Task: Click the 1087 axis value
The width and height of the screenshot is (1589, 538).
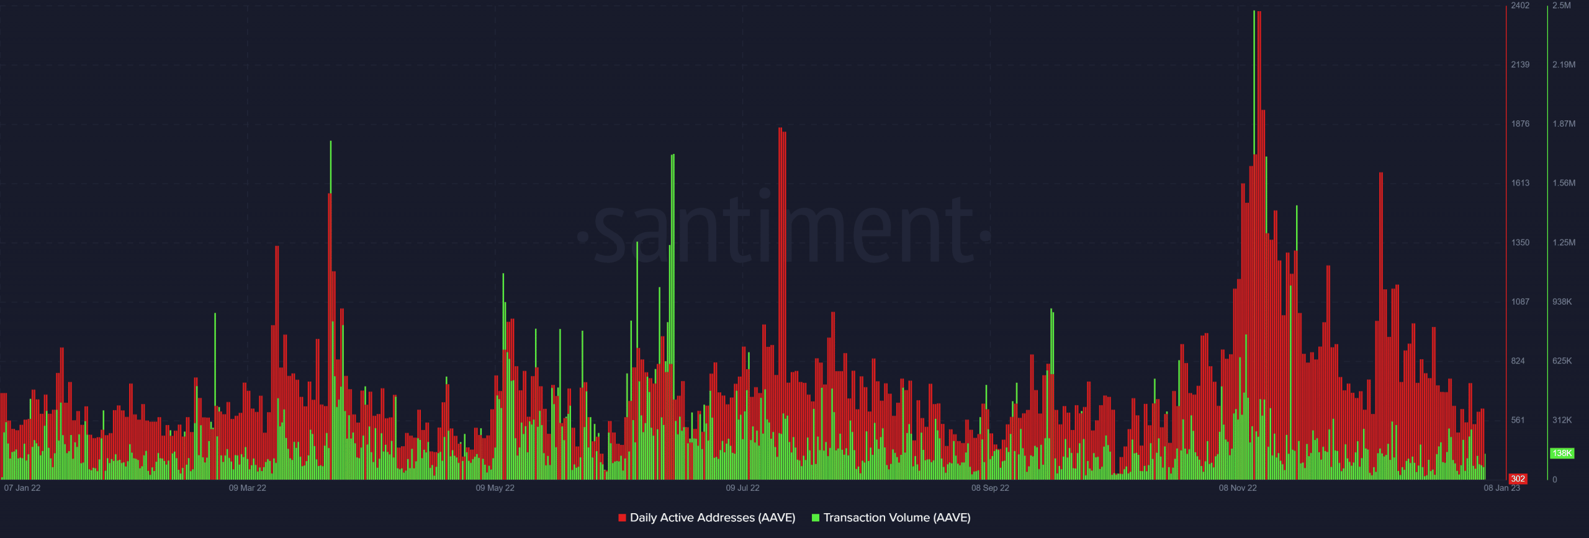Action: [1520, 302]
